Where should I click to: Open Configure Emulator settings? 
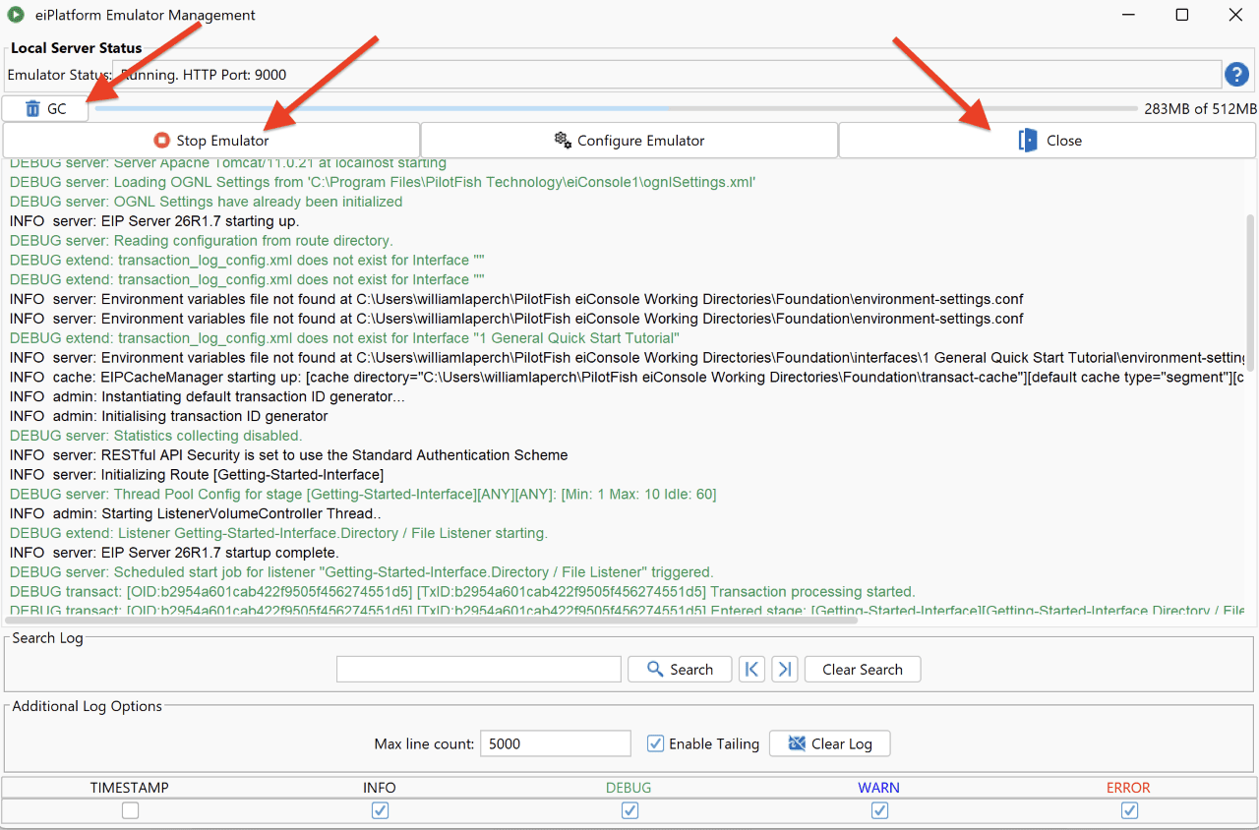tap(629, 141)
